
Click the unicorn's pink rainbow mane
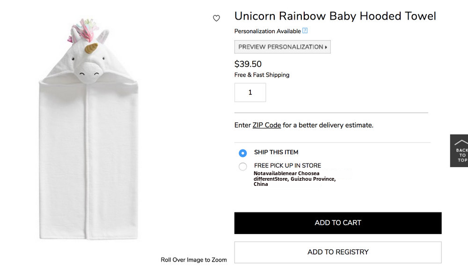click(x=88, y=30)
